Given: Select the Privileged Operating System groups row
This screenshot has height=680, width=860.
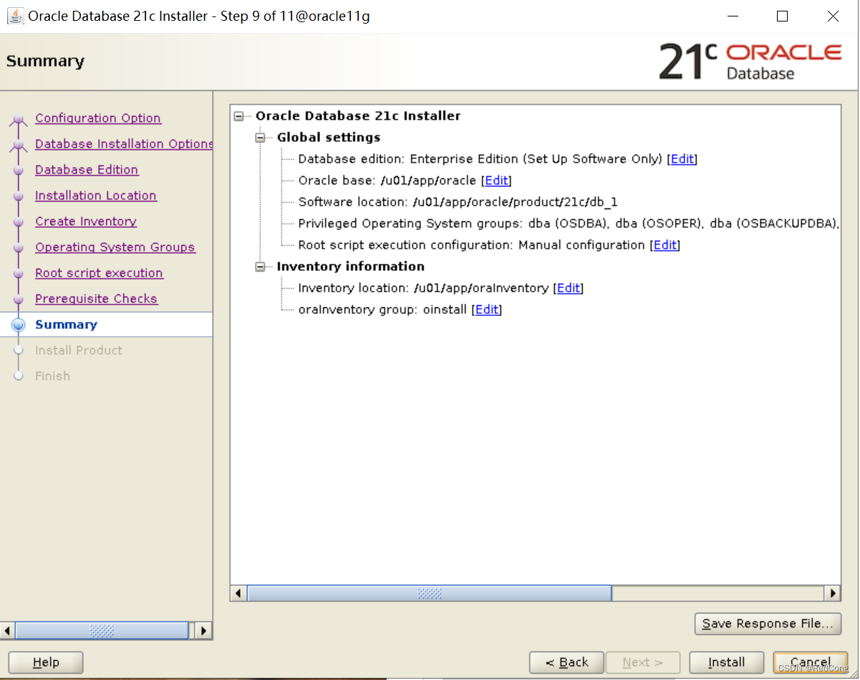Looking at the screenshot, I should point(569,224).
